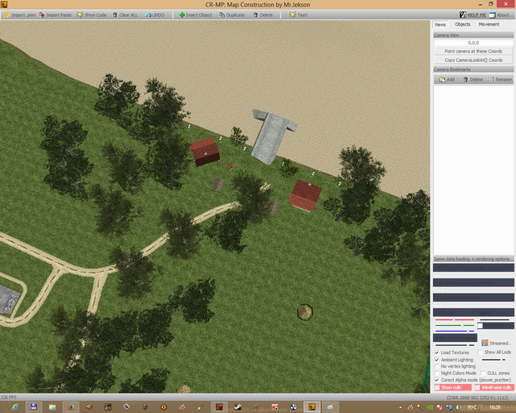Click the FPS counter in status bar

pyautogui.click(x=8, y=397)
